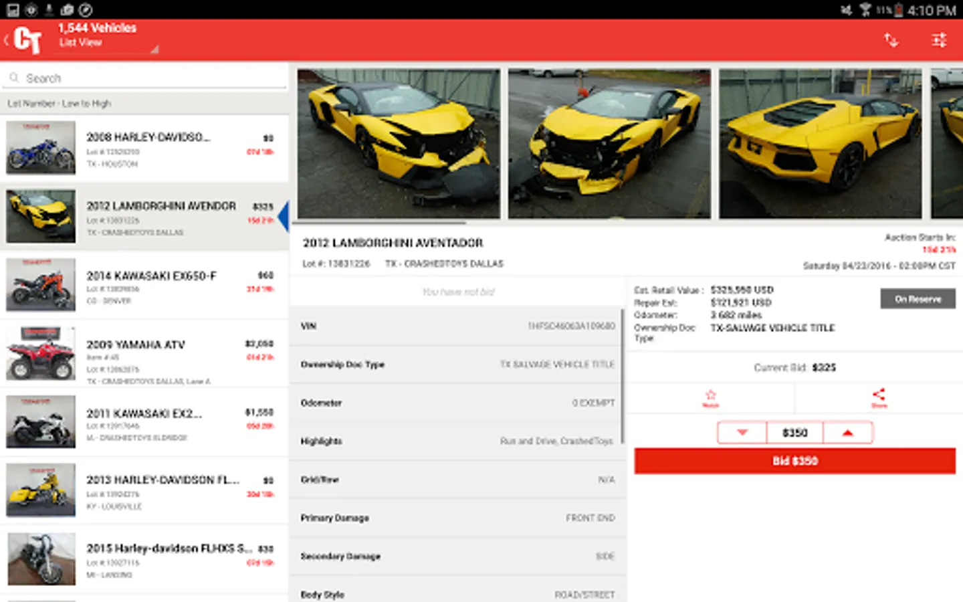The width and height of the screenshot is (963, 602).
Task: Tap the sort arrows icon
Action: click(891, 40)
